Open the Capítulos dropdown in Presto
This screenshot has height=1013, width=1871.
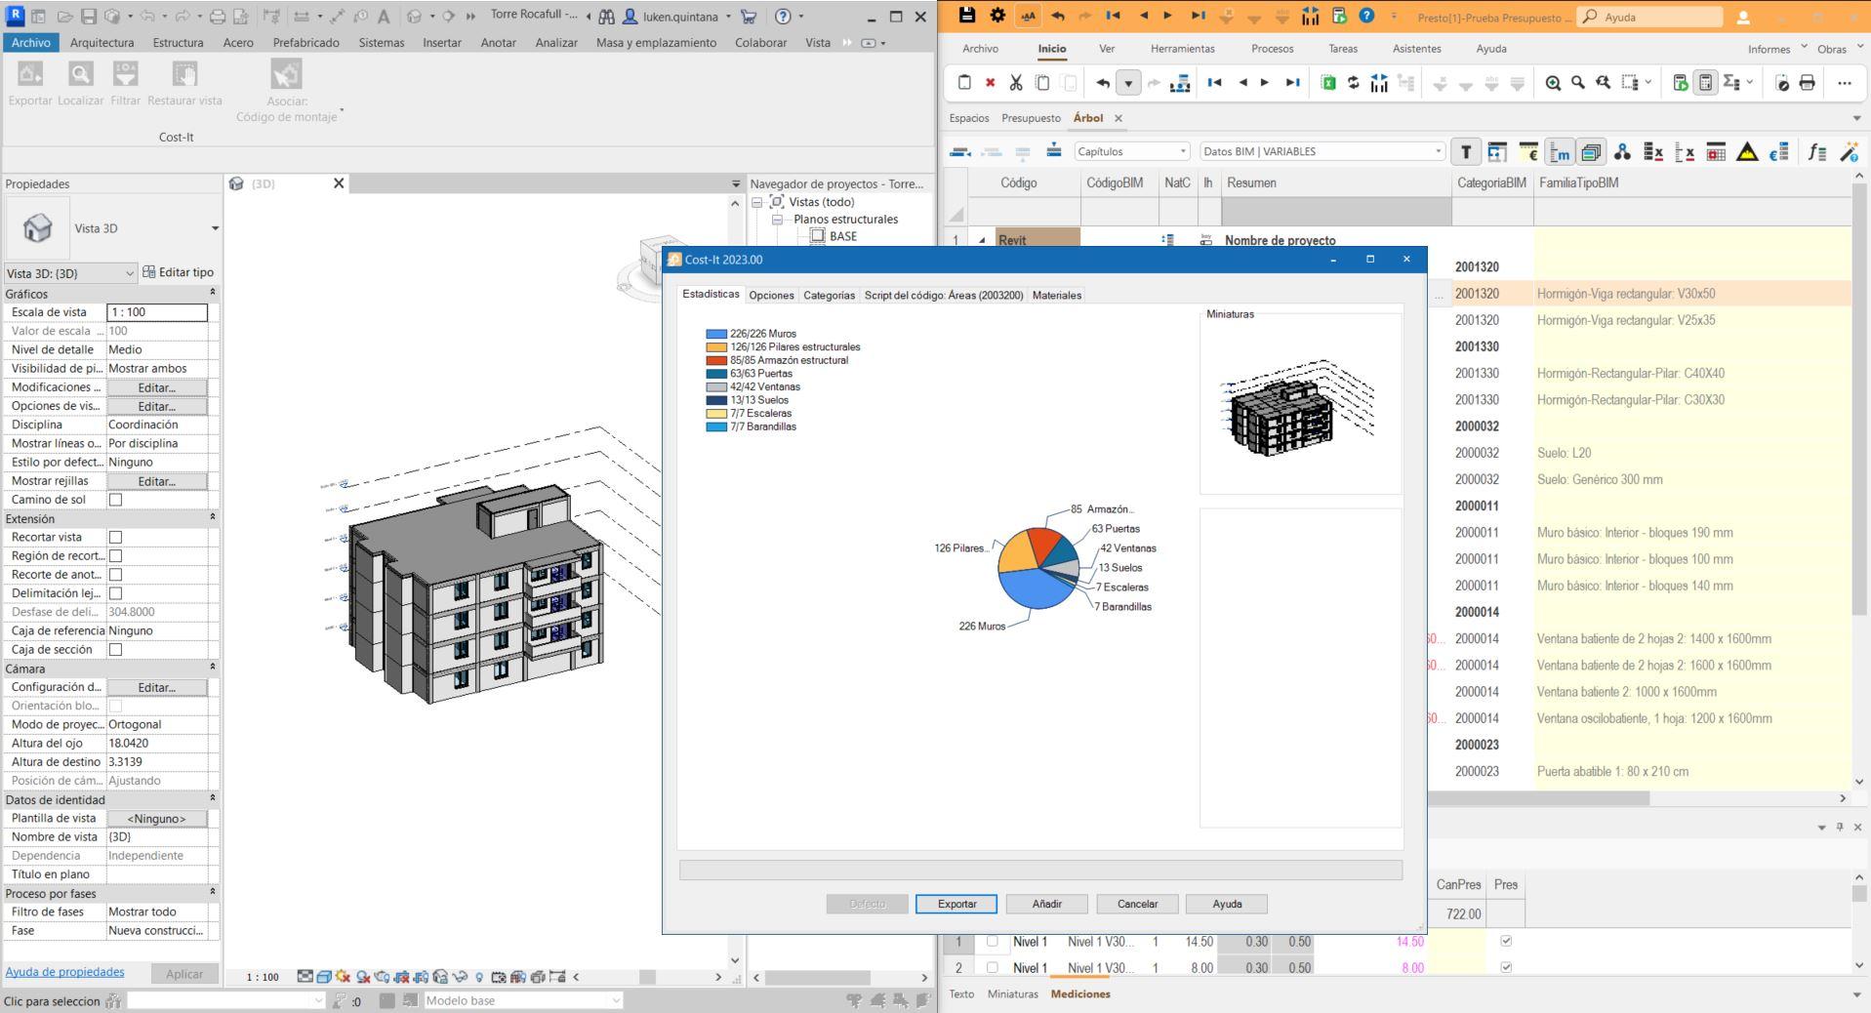pyautogui.click(x=1131, y=151)
